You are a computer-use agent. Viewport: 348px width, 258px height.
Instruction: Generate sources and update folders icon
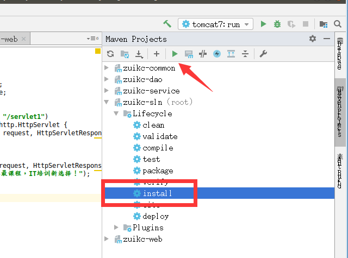tap(125, 54)
